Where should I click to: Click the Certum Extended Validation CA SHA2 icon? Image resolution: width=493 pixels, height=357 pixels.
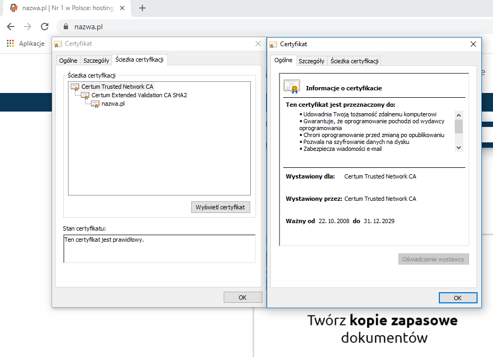click(x=85, y=95)
